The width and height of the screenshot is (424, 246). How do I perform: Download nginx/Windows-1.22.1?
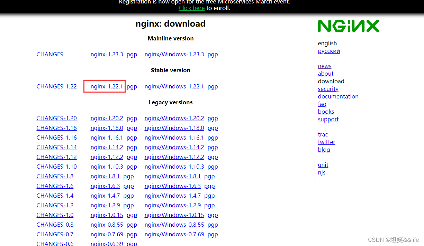click(x=174, y=86)
